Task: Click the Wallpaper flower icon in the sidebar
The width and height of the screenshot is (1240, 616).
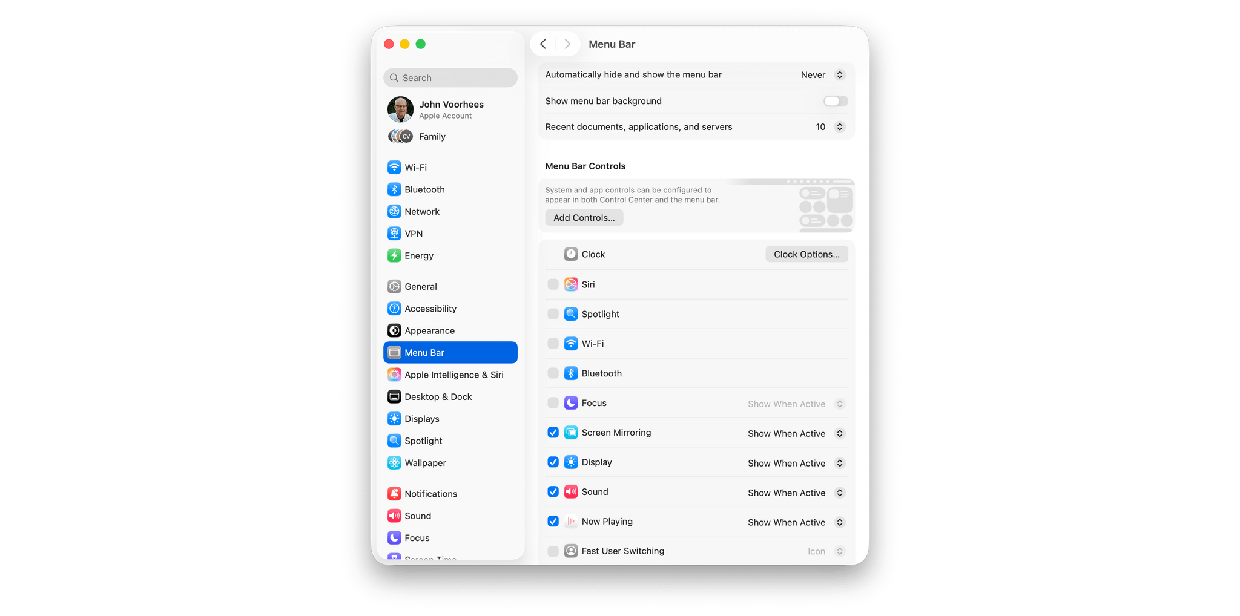Action: pos(394,463)
